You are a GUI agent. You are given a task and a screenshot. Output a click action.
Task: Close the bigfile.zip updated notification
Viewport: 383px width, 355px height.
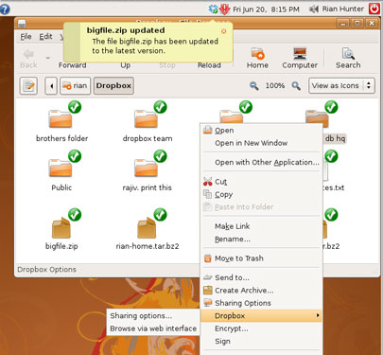tap(224, 31)
